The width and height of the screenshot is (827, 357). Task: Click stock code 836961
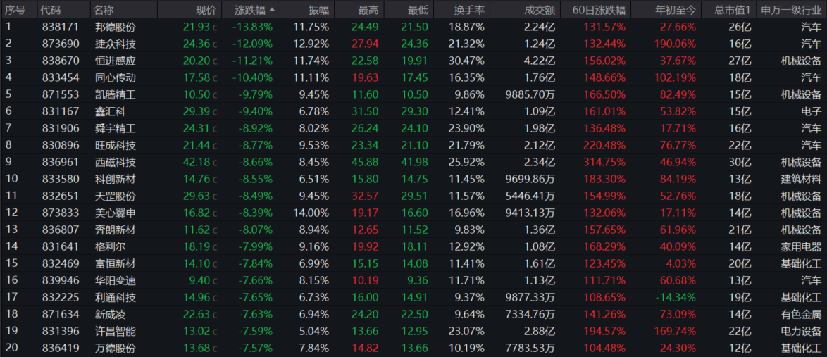61,162
